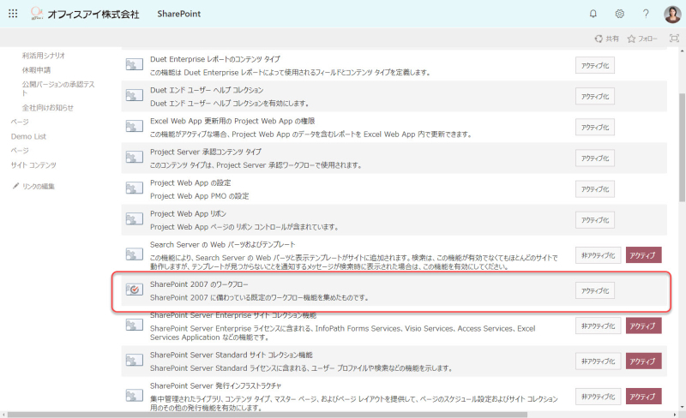
Task: Click アクティブ status for Search Server feature
Action: pyautogui.click(x=643, y=255)
